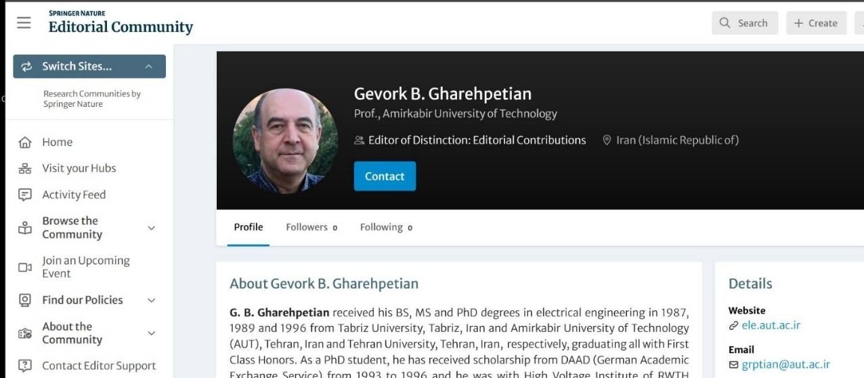Select the Profile tab
Viewport: 864px width, 378px height.
(x=249, y=227)
